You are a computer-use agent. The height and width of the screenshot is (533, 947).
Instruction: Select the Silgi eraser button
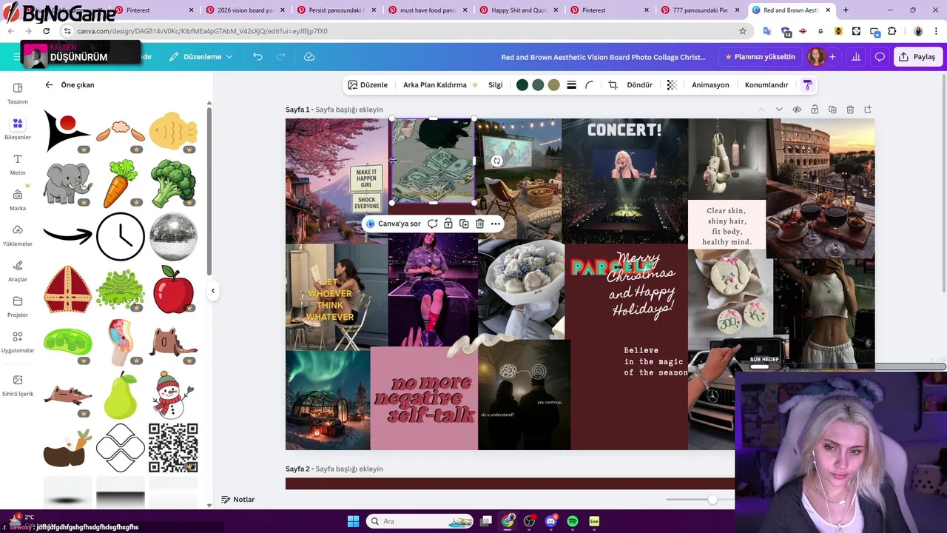tap(496, 85)
